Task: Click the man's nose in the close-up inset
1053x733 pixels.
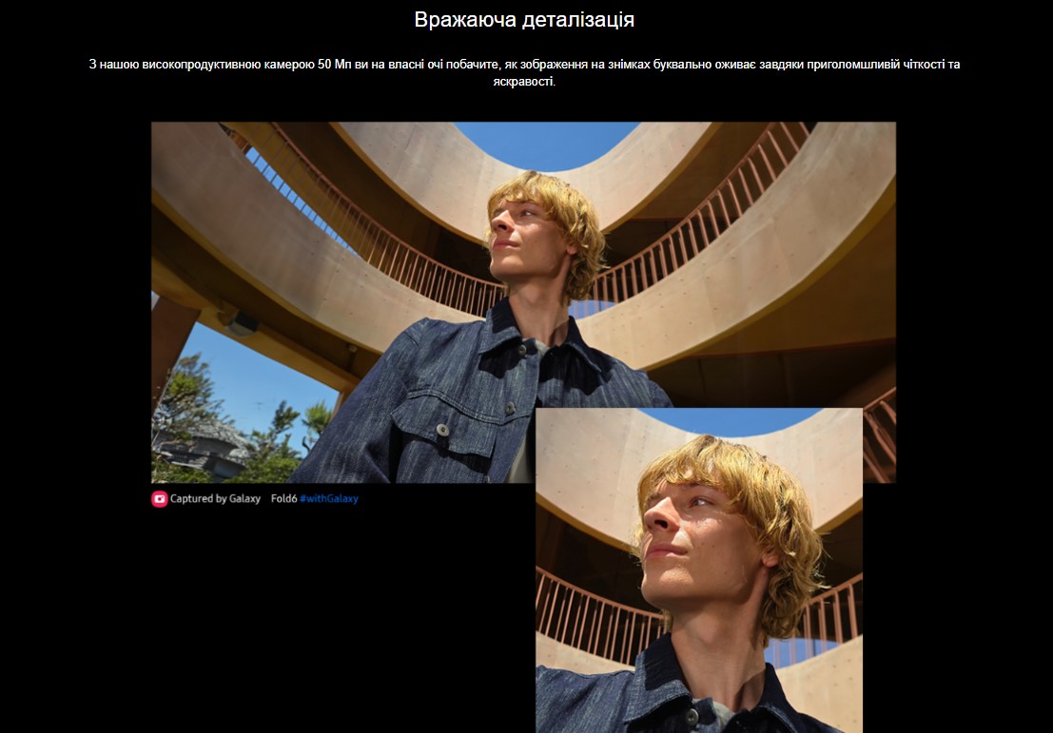Action: coord(655,518)
